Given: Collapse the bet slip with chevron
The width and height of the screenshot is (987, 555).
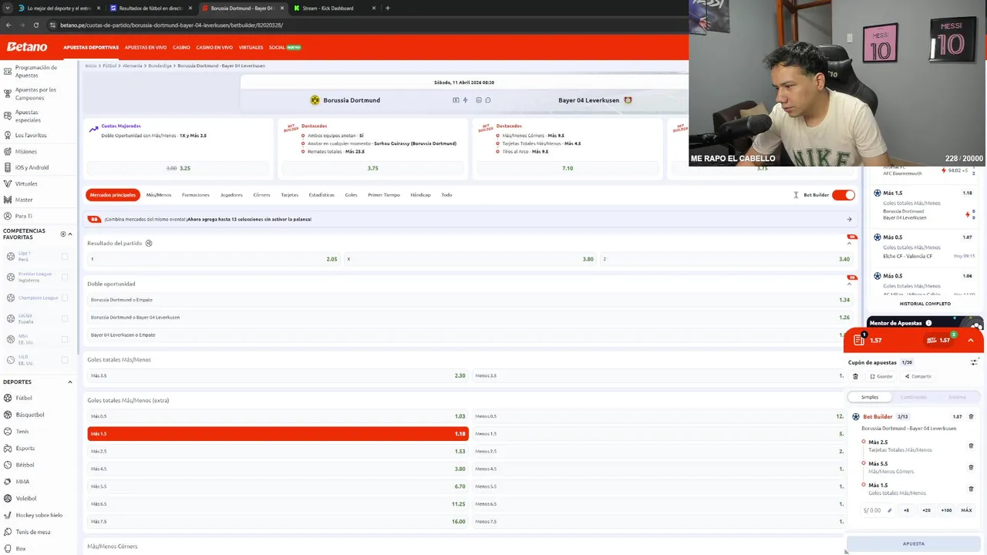Looking at the screenshot, I should [x=971, y=340].
